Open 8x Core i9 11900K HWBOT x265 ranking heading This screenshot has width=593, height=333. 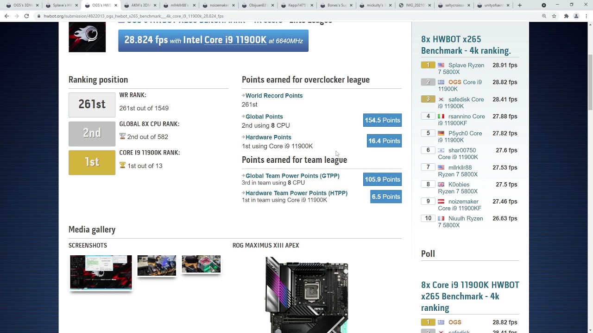470,296
